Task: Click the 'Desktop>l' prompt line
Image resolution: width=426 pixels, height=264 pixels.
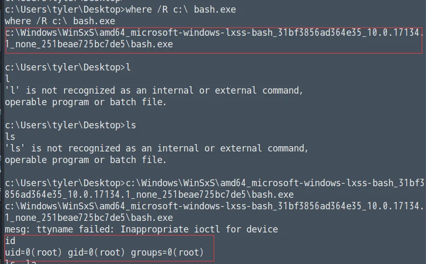Action: 68,67
